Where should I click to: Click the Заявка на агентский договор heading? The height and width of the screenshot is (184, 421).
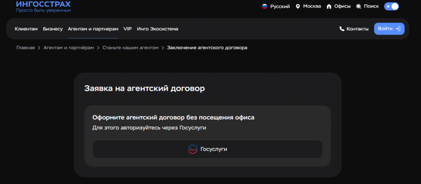(x=144, y=89)
